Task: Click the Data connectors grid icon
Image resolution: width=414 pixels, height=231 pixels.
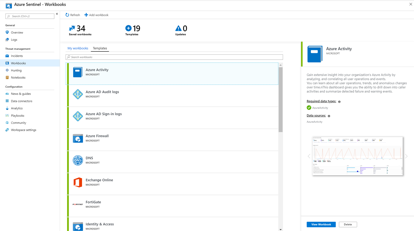Action: [7, 101]
